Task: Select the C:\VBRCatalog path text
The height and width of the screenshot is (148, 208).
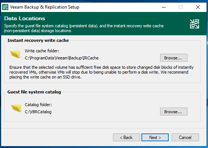Action: [38, 112]
